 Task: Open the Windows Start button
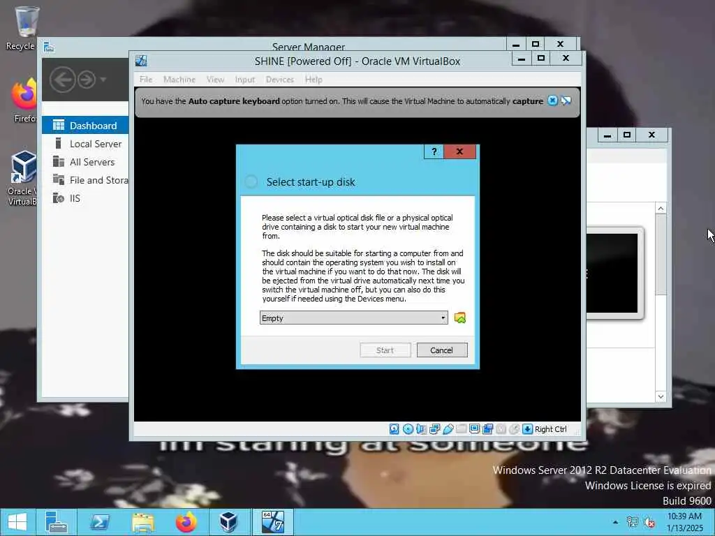click(17, 522)
